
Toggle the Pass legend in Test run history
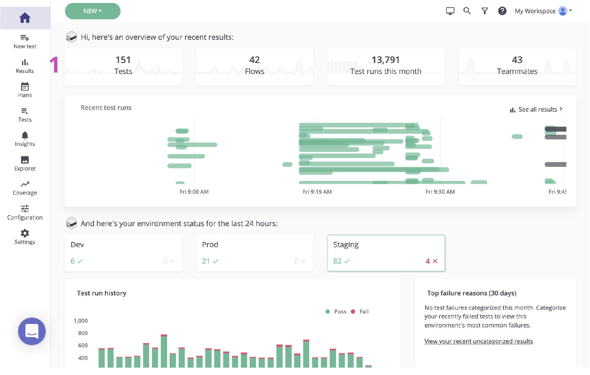pyautogui.click(x=336, y=311)
